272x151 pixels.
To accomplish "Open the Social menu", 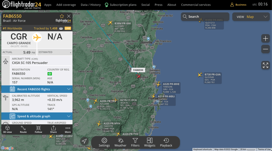I will coord(146,5).
